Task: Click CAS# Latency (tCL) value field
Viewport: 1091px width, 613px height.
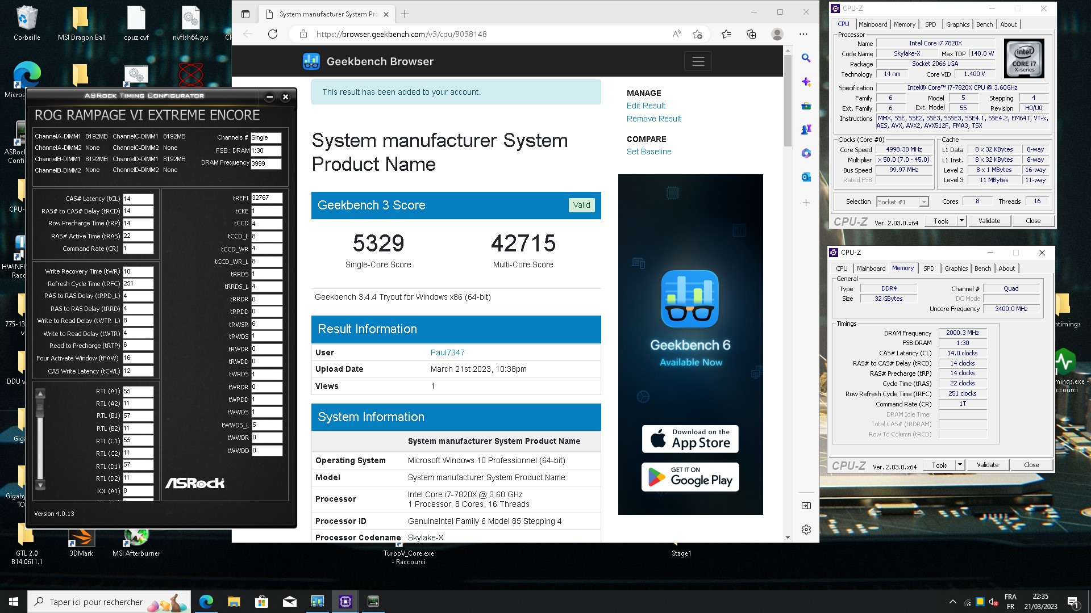Action: (138, 199)
